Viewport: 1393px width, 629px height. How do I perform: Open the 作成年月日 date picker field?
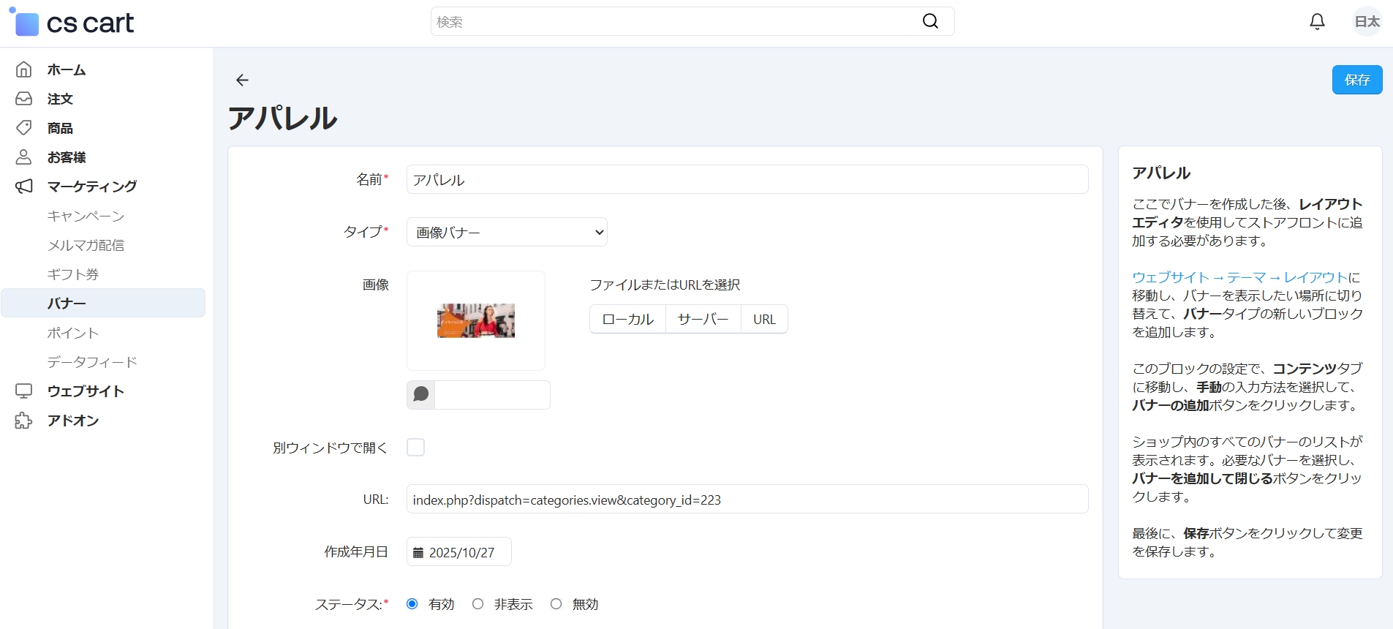click(x=459, y=552)
